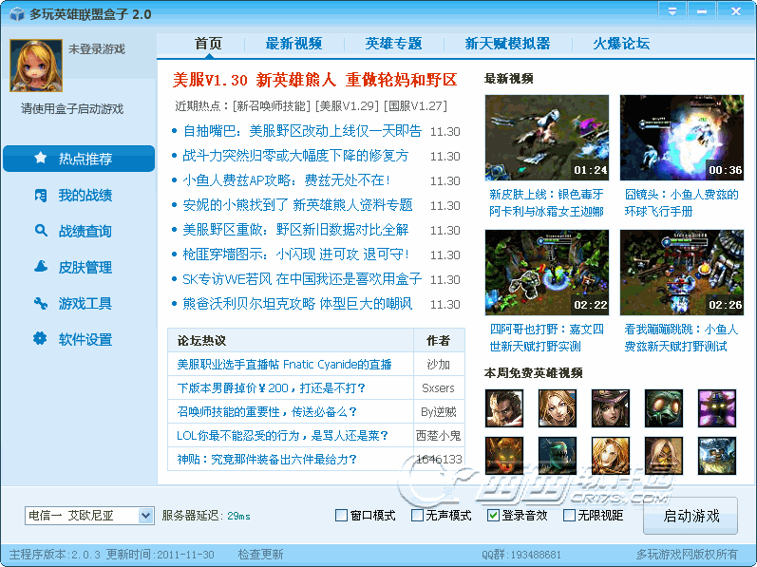
Task: Select the first free hero portrait
Action: point(503,407)
